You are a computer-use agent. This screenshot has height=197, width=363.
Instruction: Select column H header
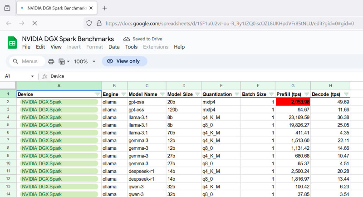click(330, 86)
